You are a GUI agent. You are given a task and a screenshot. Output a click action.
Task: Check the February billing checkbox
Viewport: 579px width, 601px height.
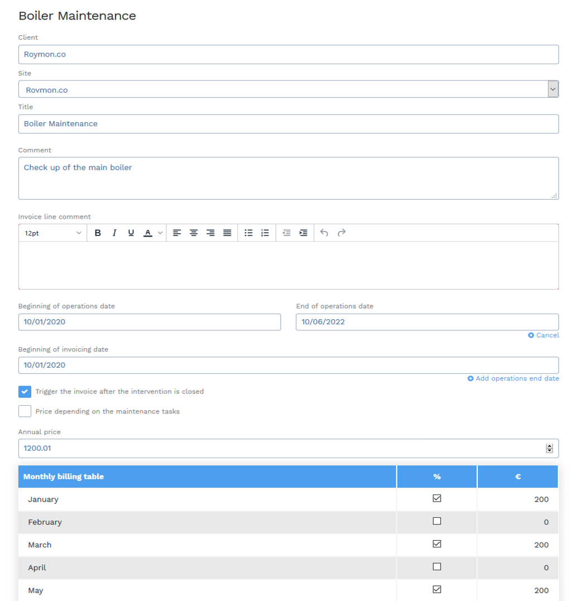(437, 521)
